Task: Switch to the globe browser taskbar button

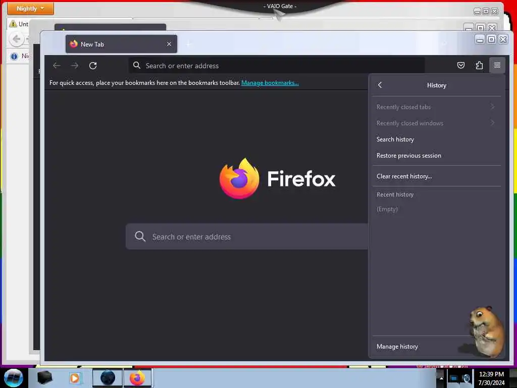Action: pyautogui.click(x=108, y=378)
